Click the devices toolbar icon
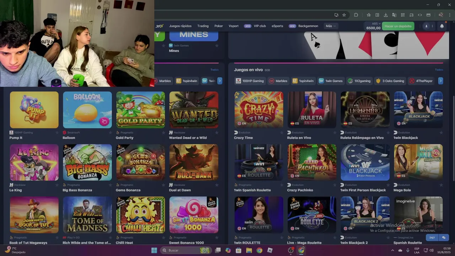The width and height of the screenshot is (455, 256). pyautogui.click(x=411, y=15)
